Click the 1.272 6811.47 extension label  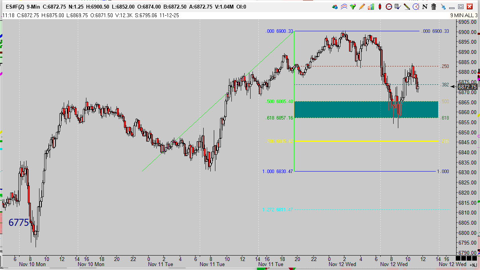coord(278,210)
